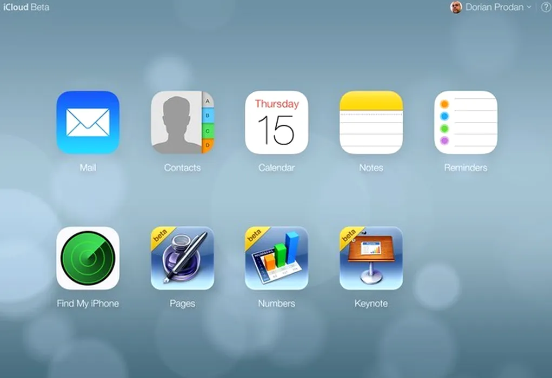Click the help question mark icon
The image size is (552, 378).
[545, 7]
